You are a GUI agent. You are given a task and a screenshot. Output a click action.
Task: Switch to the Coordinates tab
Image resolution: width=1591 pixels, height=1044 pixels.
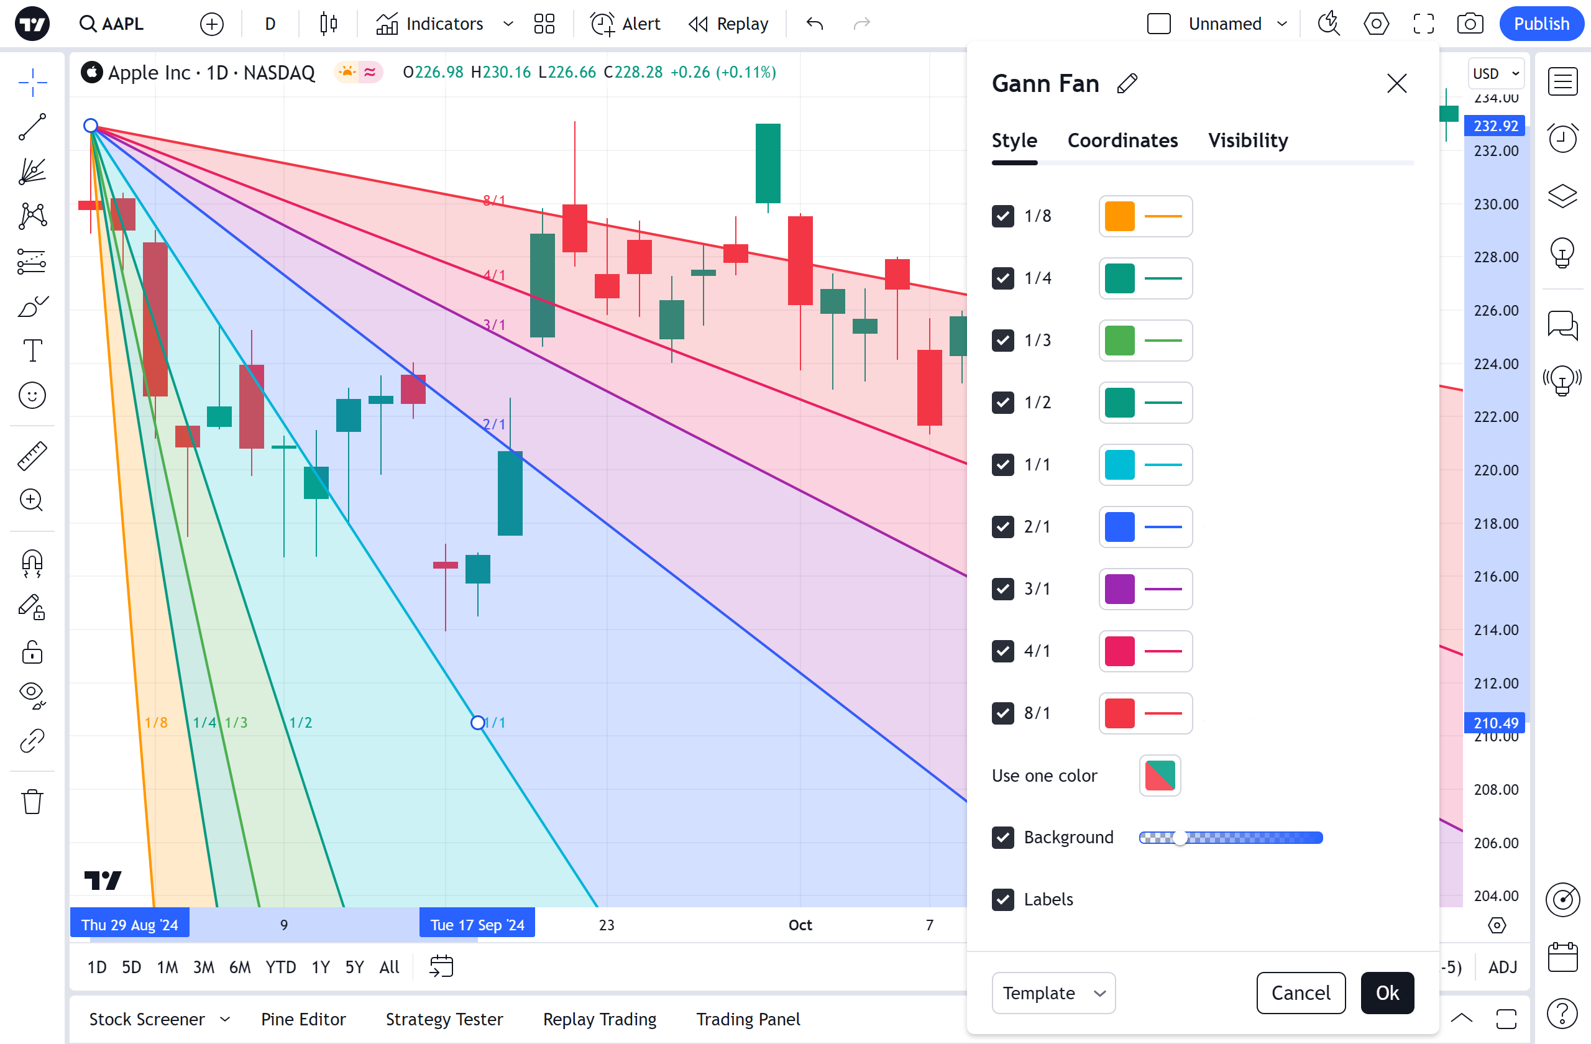(1122, 140)
